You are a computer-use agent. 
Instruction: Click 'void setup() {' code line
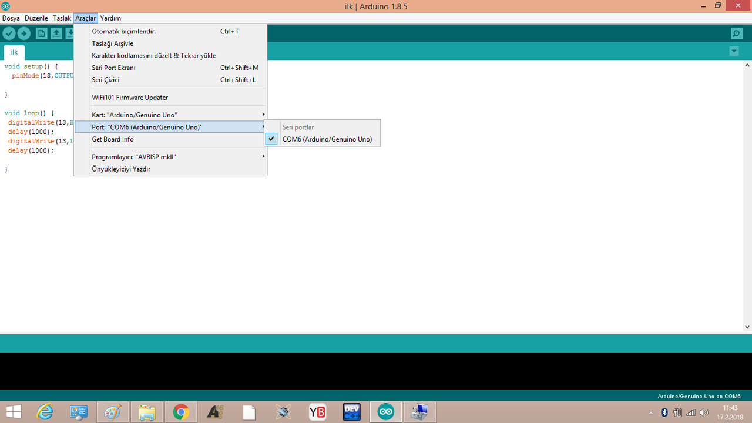[x=31, y=66]
